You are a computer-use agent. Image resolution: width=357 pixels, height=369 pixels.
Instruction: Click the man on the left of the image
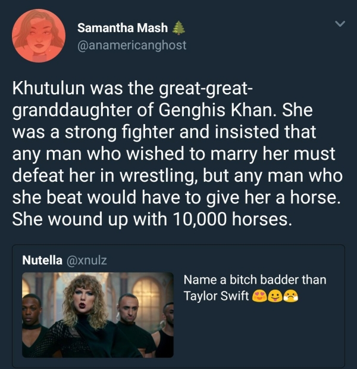coord(36,325)
